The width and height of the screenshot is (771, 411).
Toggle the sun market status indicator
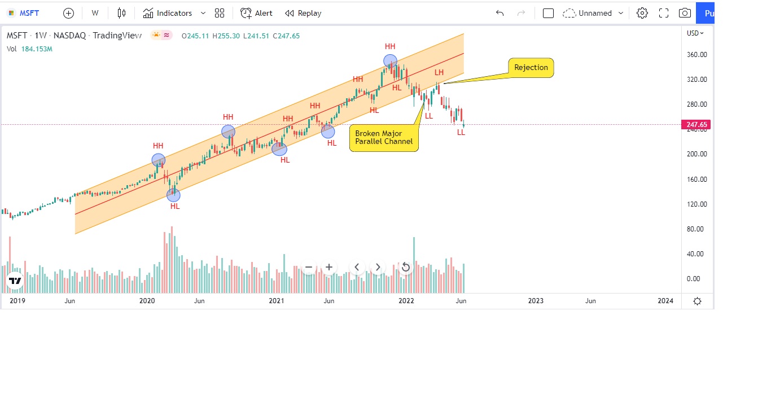point(156,35)
